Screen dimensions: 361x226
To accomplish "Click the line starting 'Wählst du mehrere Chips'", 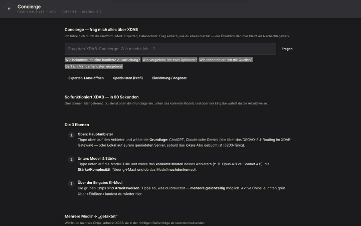I will (134, 223).
